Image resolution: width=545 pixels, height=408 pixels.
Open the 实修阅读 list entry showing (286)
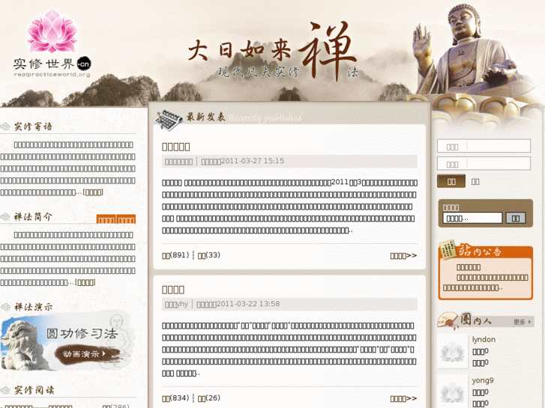click(x=38, y=407)
